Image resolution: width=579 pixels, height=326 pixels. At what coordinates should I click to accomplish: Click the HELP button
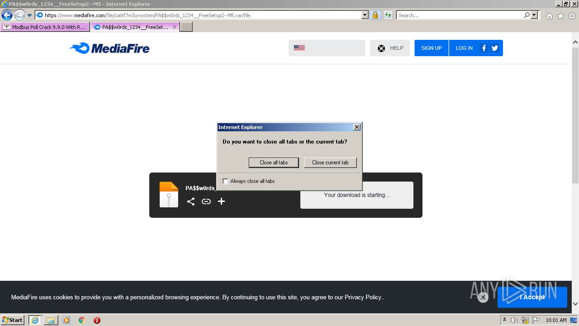390,48
